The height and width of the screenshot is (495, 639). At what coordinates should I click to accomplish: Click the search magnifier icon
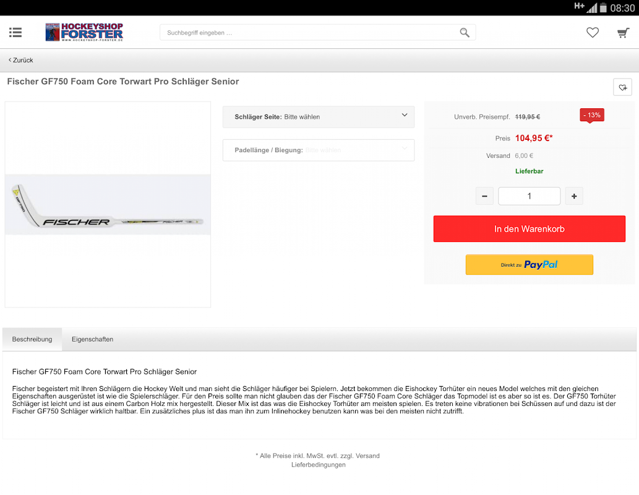pyautogui.click(x=465, y=32)
